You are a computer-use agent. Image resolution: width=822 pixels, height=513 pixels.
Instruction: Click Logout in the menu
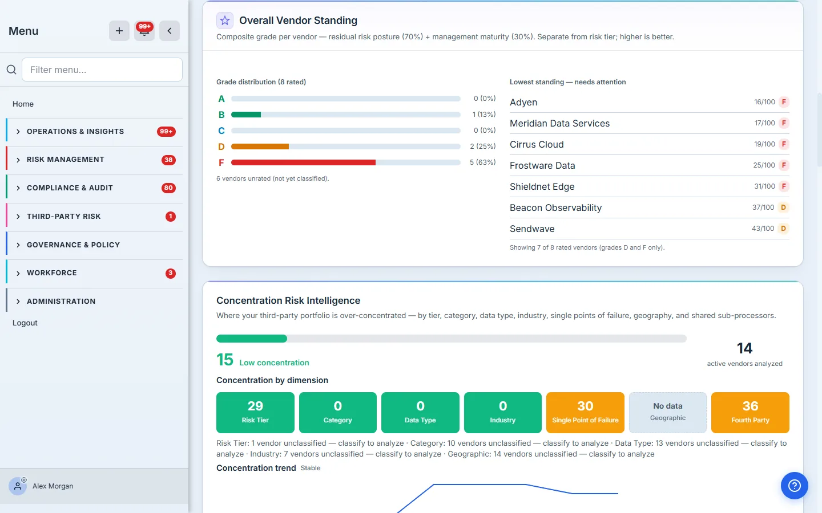coord(25,323)
